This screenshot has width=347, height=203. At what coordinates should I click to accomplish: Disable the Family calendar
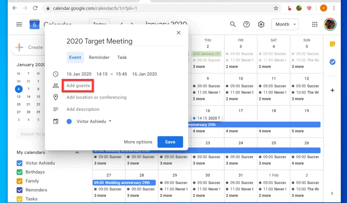tap(19, 181)
